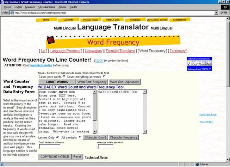230x167 pixels.
Task: Click the Internet Explorer logo in title bar
Action: 2,2
